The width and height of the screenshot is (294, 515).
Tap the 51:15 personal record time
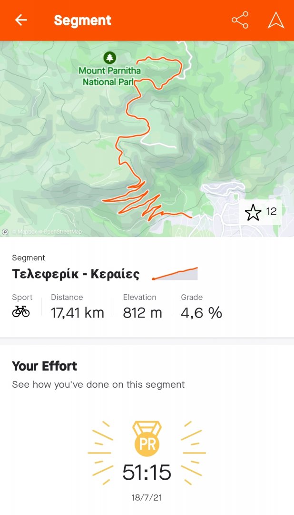[x=147, y=473]
